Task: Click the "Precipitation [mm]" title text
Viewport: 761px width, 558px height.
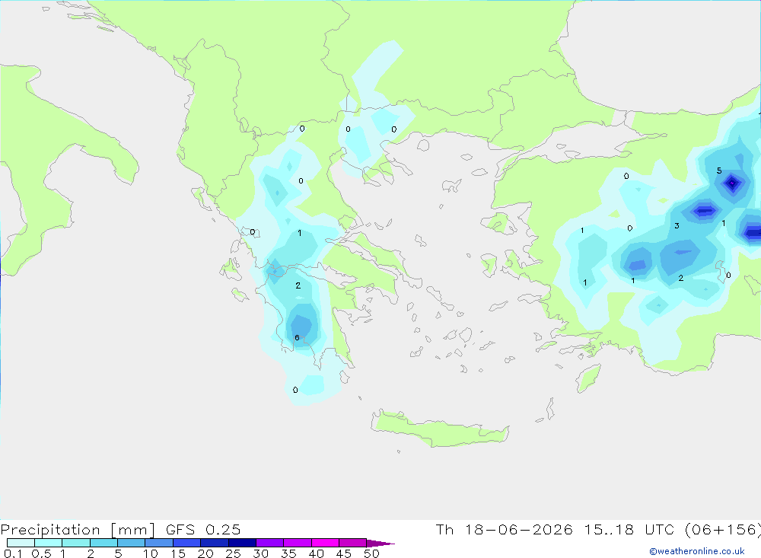Action: [x=78, y=530]
